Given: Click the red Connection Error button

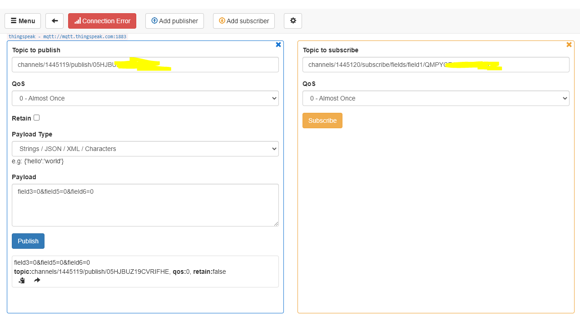Looking at the screenshot, I should click(x=102, y=21).
